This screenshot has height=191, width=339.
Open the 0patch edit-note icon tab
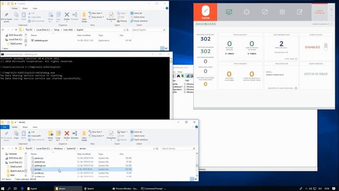pyautogui.click(x=300, y=12)
